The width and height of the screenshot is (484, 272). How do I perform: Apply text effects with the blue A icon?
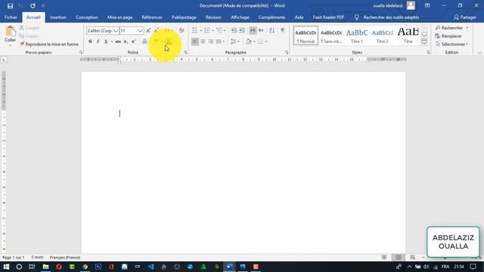point(144,42)
